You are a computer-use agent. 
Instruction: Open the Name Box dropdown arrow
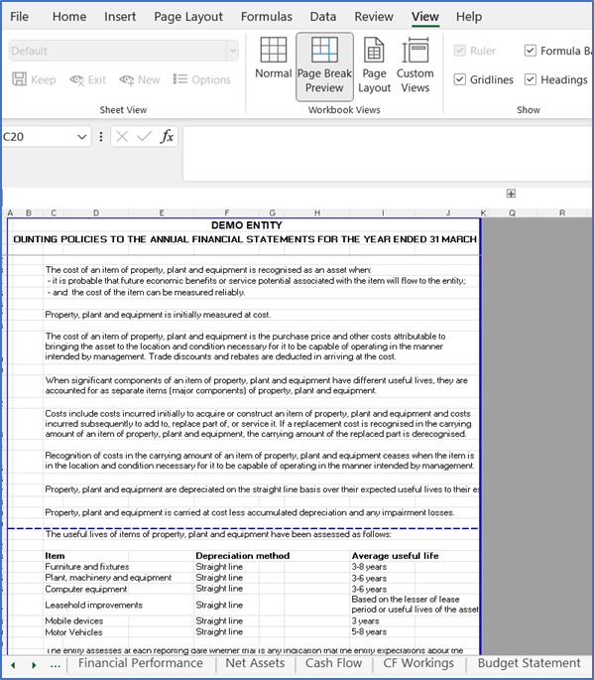[81, 137]
